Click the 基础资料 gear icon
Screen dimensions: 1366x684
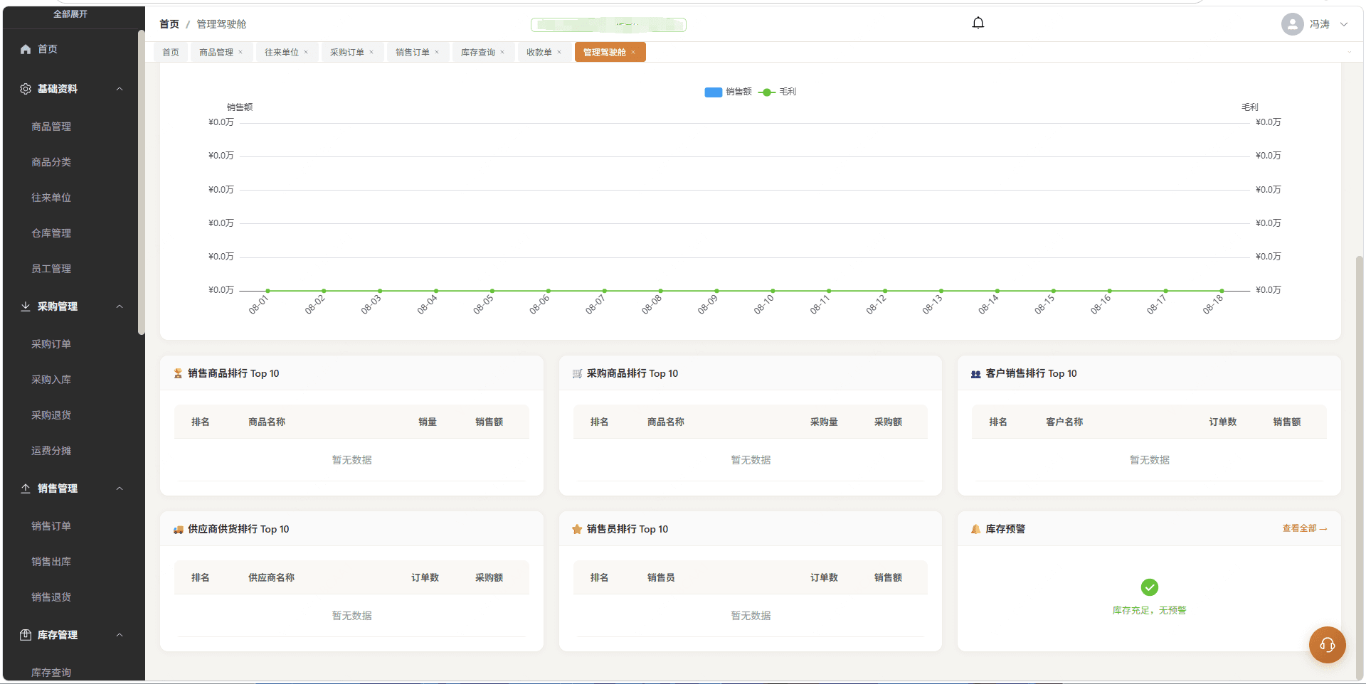pos(26,89)
